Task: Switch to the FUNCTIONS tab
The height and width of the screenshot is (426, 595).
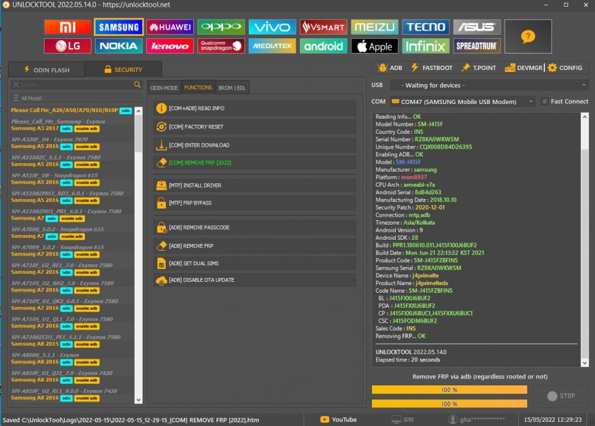Action: (198, 88)
